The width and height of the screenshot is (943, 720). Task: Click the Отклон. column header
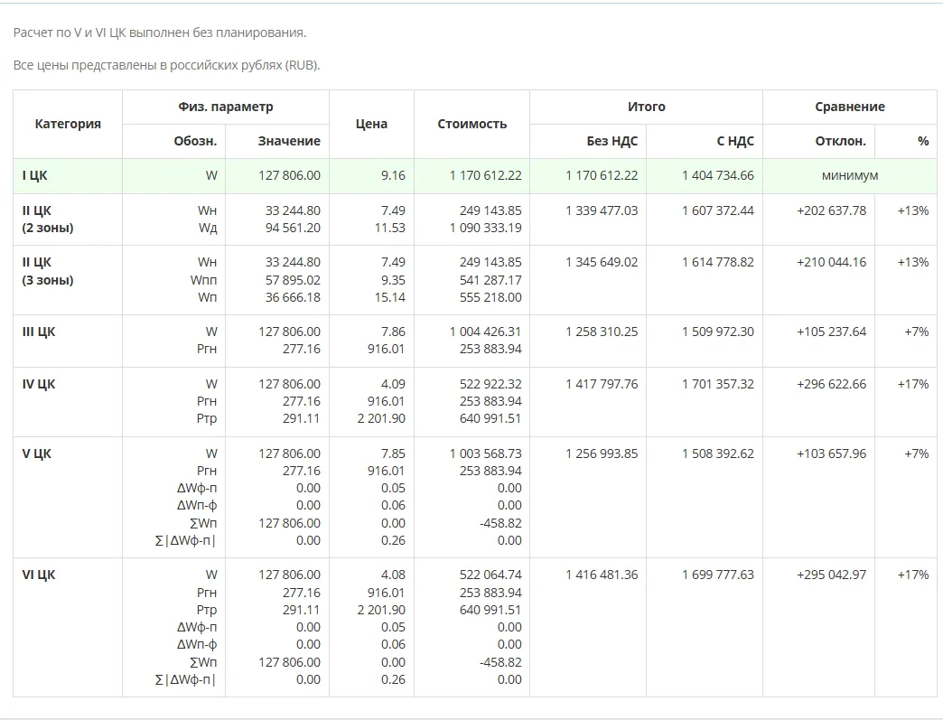point(840,141)
